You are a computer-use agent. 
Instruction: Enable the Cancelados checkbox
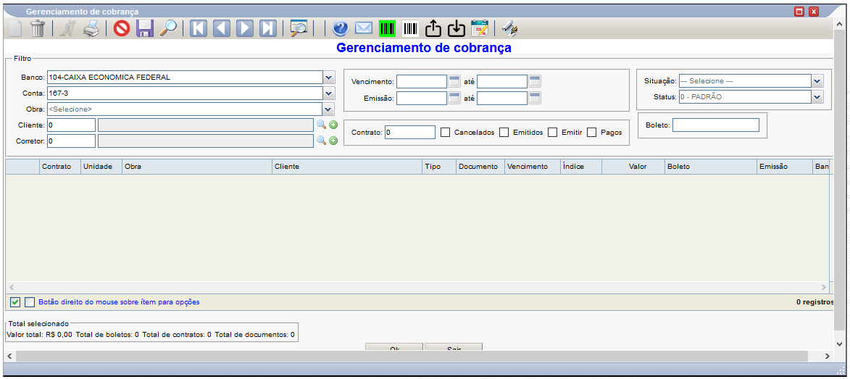click(x=446, y=133)
